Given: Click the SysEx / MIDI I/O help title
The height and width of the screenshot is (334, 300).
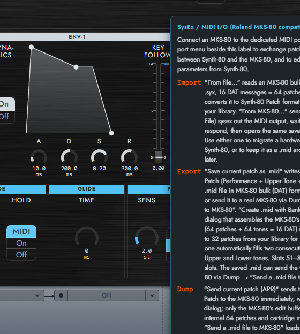Looking at the screenshot, I should coord(238,27).
